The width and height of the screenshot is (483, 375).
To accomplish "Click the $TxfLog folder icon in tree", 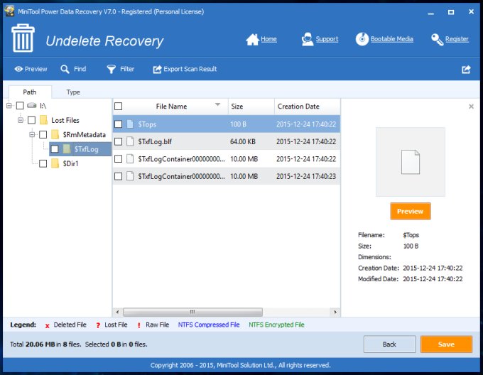I will tap(67, 149).
